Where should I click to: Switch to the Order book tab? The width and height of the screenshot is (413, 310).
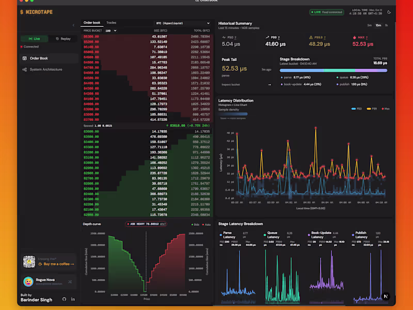[x=92, y=23]
